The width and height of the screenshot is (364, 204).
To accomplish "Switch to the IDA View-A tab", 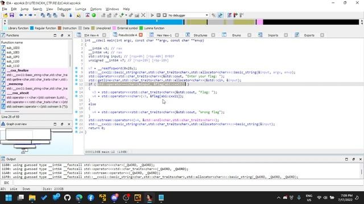I will pyautogui.click(x=91, y=35).
